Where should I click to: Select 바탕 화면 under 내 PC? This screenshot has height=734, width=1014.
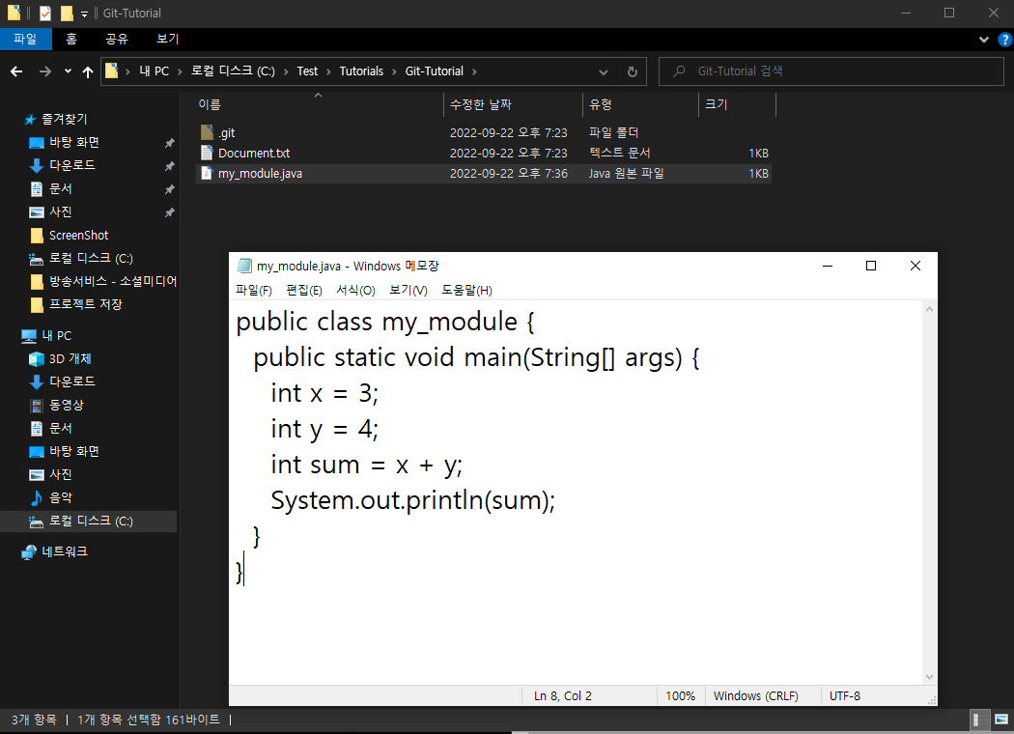[73, 451]
